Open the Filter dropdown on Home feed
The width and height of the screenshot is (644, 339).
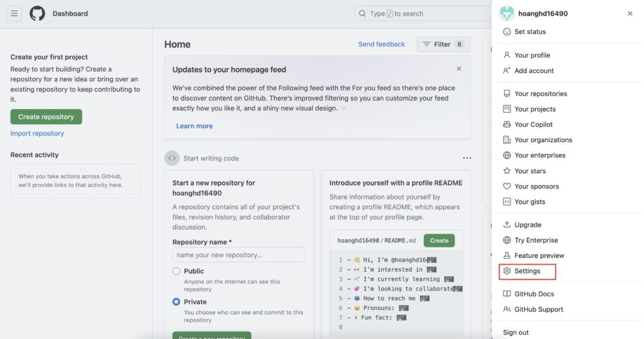coord(443,45)
